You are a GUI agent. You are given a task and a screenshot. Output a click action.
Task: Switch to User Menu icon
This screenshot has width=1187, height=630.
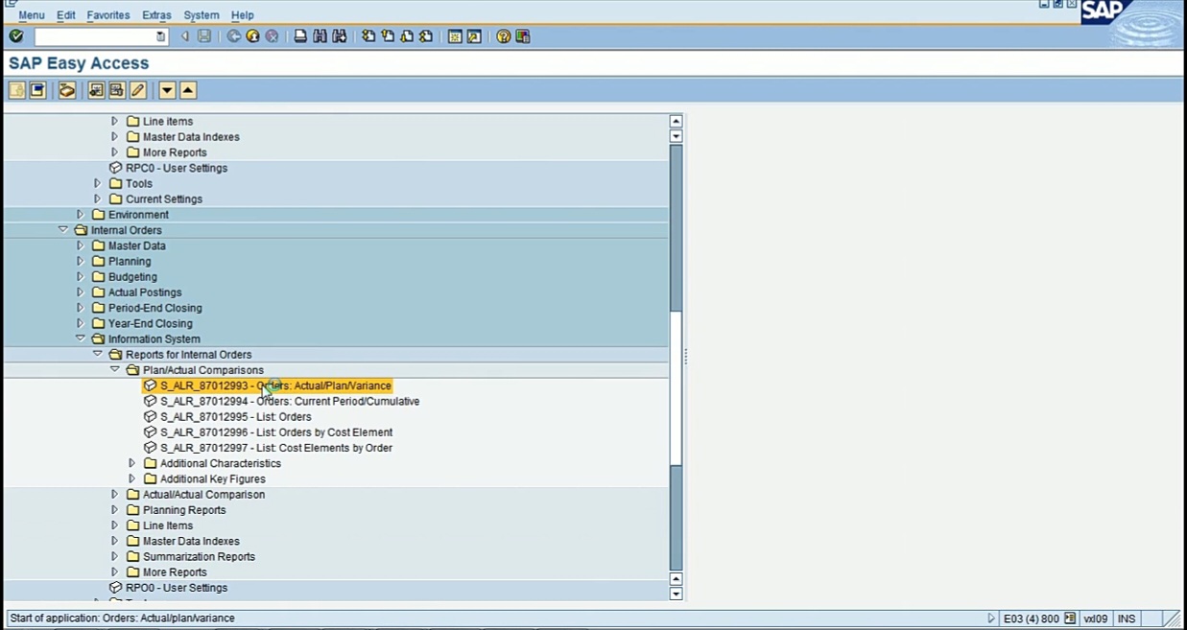[x=17, y=90]
